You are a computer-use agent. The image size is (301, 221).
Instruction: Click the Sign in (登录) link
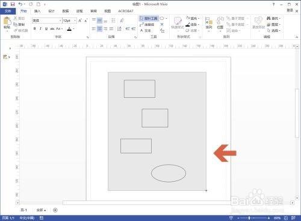pyautogui.click(x=290, y=10)
